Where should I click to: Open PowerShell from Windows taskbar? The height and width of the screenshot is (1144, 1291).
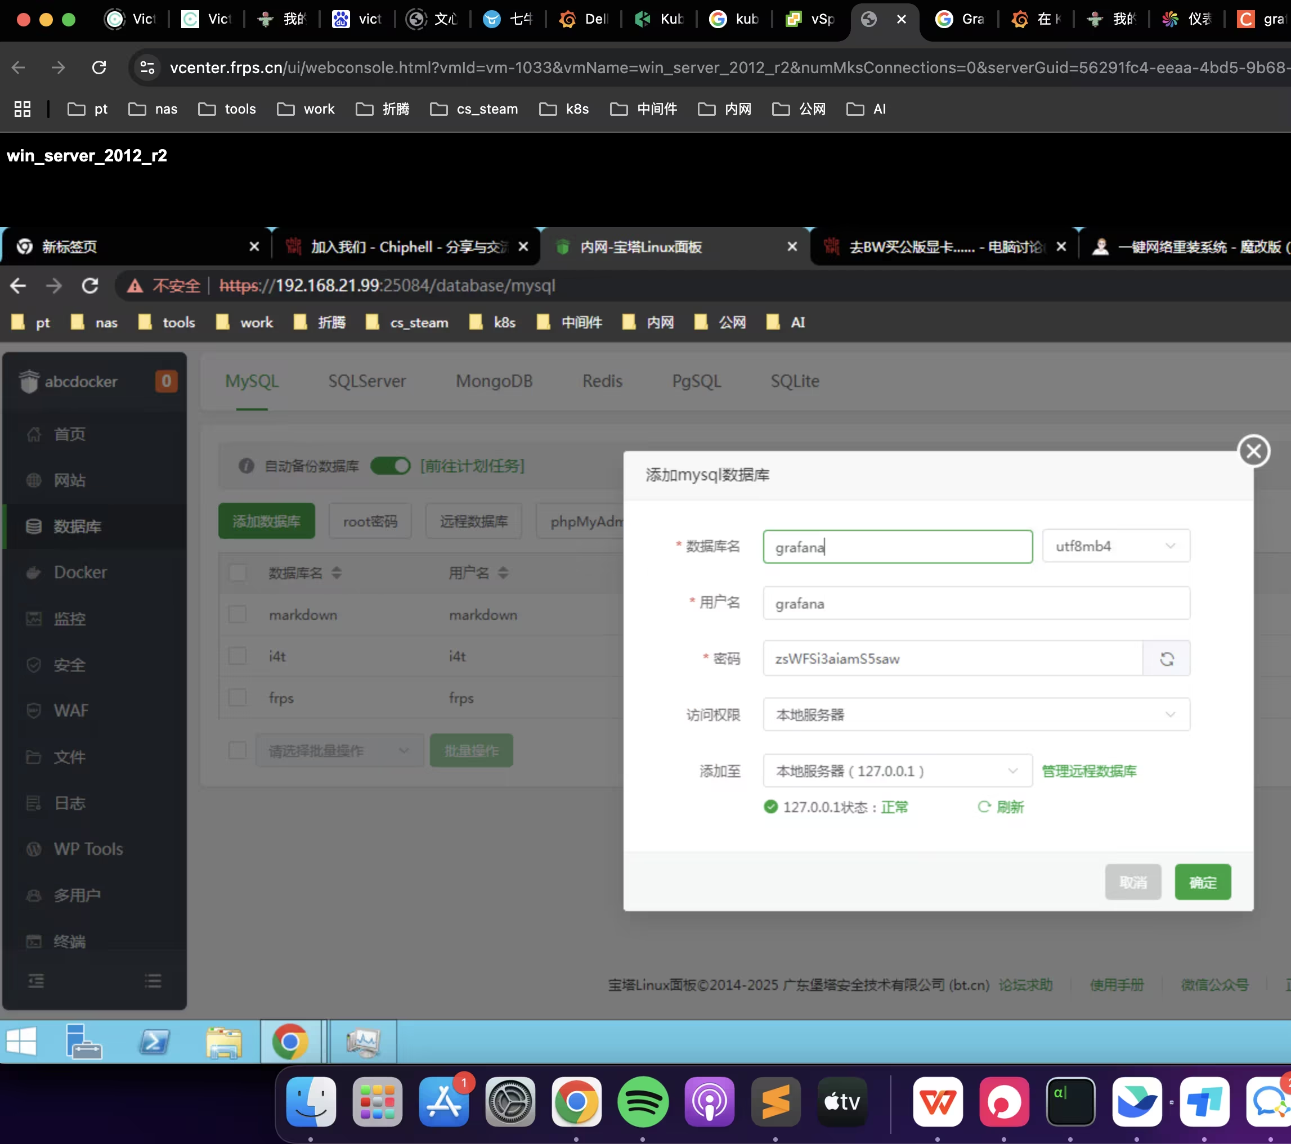pos(154,1042)
